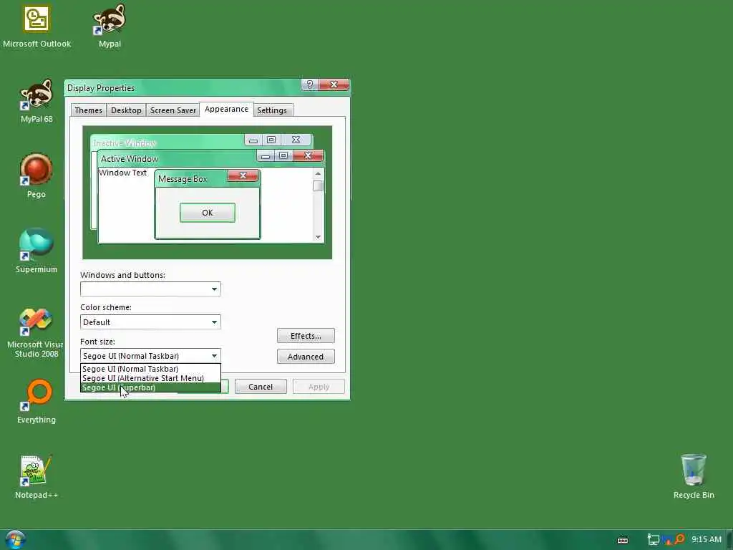Click the network monitor tray icon
The height and width of the screenshot is (550, 733).
click(x=654, y=540)
